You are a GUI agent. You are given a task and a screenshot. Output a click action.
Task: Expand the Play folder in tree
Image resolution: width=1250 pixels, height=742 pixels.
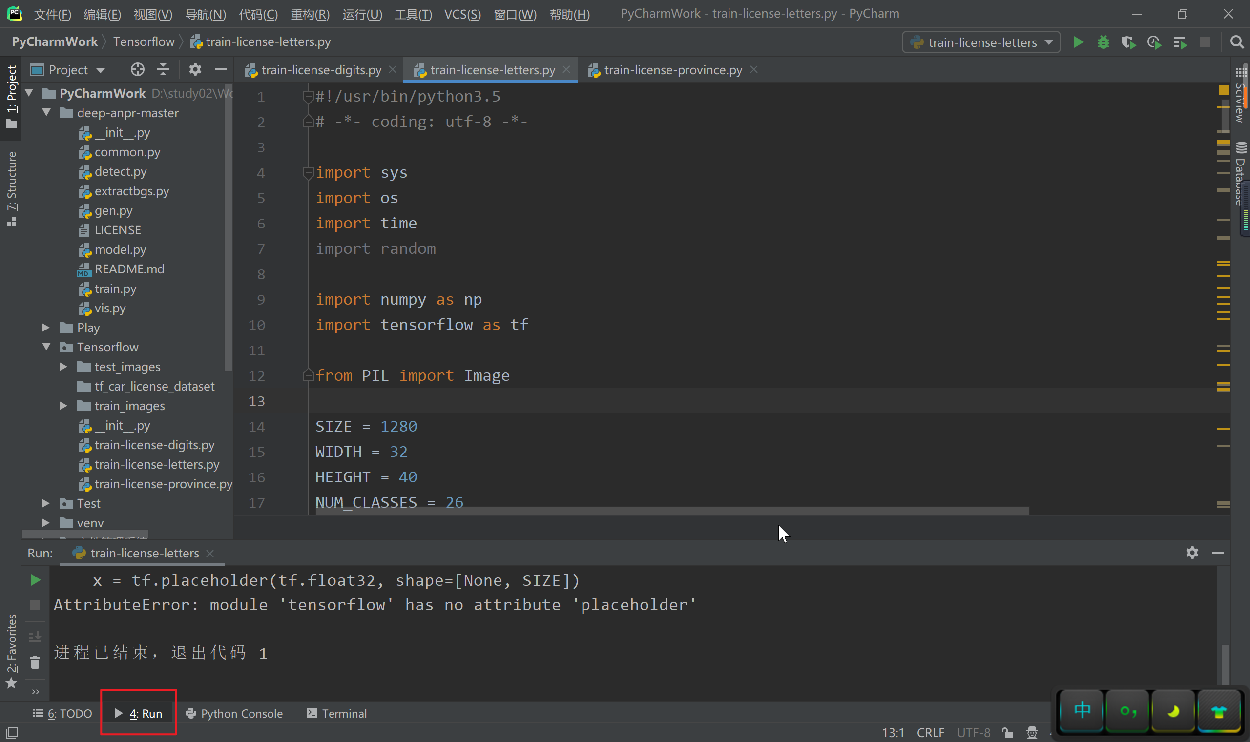point(45,328)
